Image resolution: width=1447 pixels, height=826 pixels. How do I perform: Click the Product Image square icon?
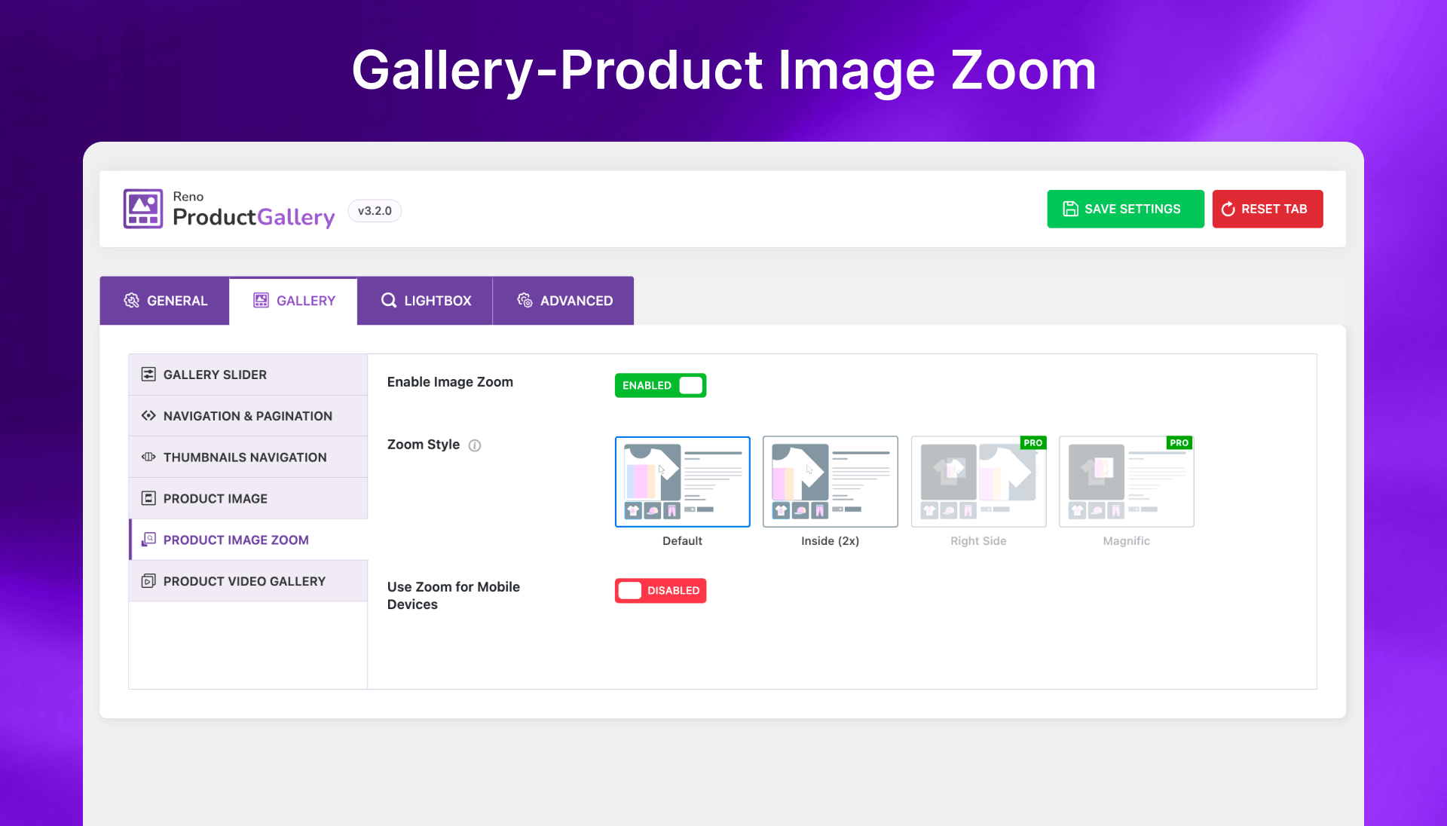pyautogui.click(x=148, y=498)
